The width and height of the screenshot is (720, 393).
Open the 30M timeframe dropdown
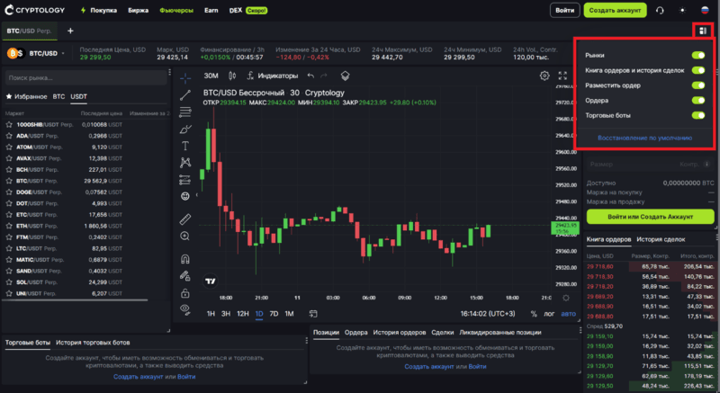(x=211, y=76)
